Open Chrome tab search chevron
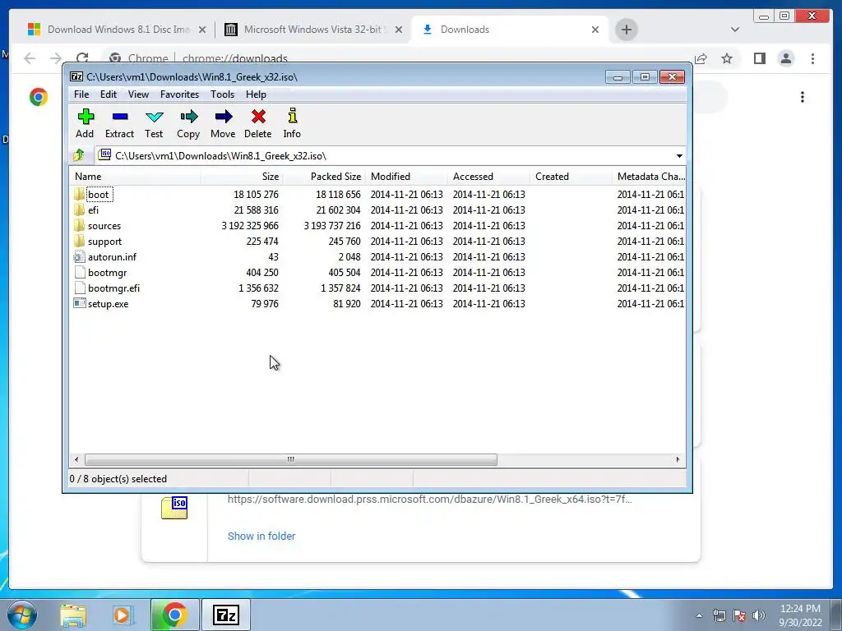842x631 pixels. (735, 30)
